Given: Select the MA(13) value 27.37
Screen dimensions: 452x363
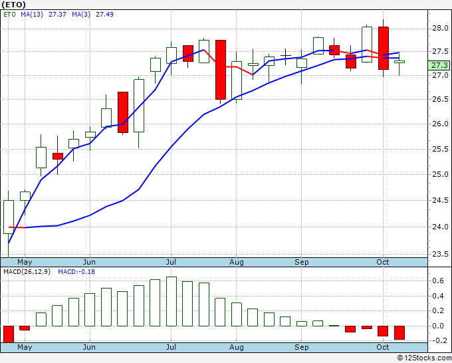Looking at the screenshot, I should tap(57, 15).
